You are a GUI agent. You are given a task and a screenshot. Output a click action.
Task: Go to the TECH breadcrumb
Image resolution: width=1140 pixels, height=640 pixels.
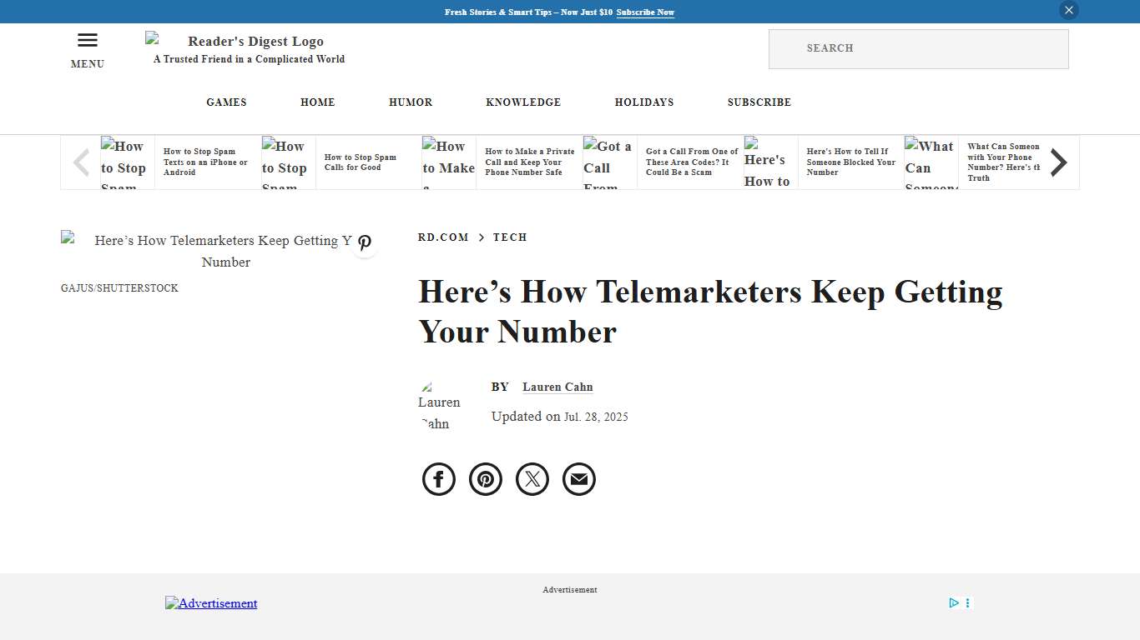[x=510, y=237]
